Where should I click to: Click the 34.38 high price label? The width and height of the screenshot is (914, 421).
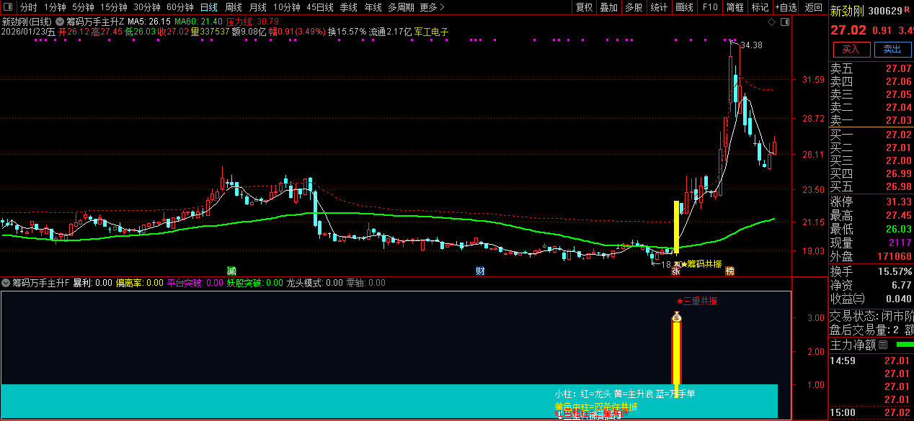tap(751, 45)
